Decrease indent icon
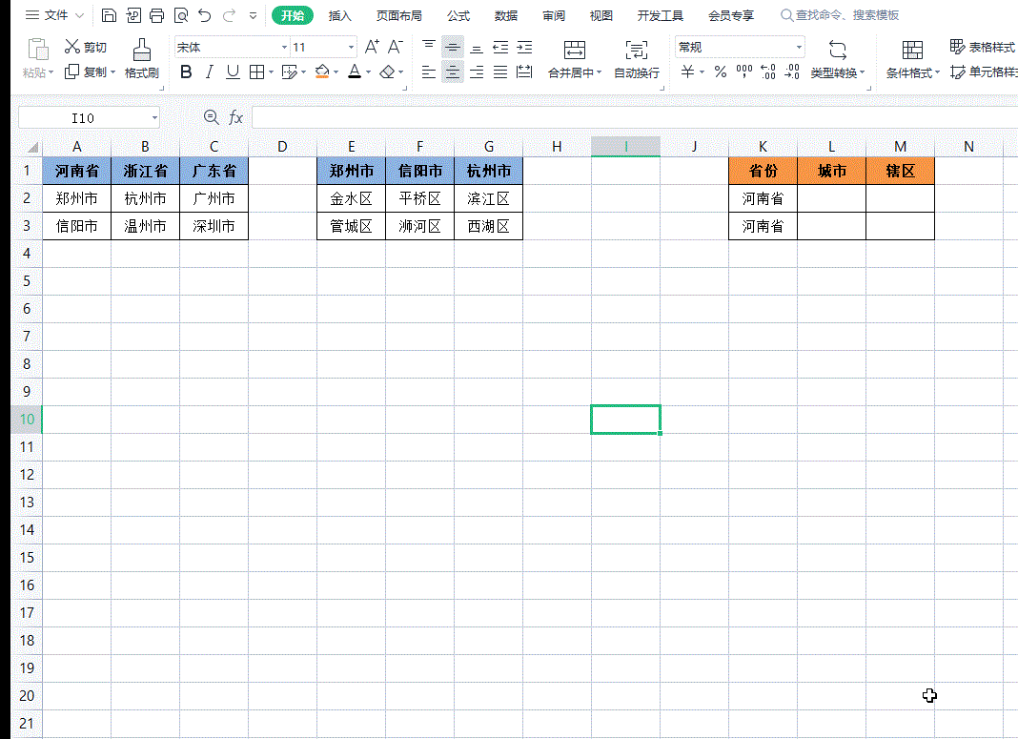This screenshot has width=1018, height=739. (x=500, y=47)
